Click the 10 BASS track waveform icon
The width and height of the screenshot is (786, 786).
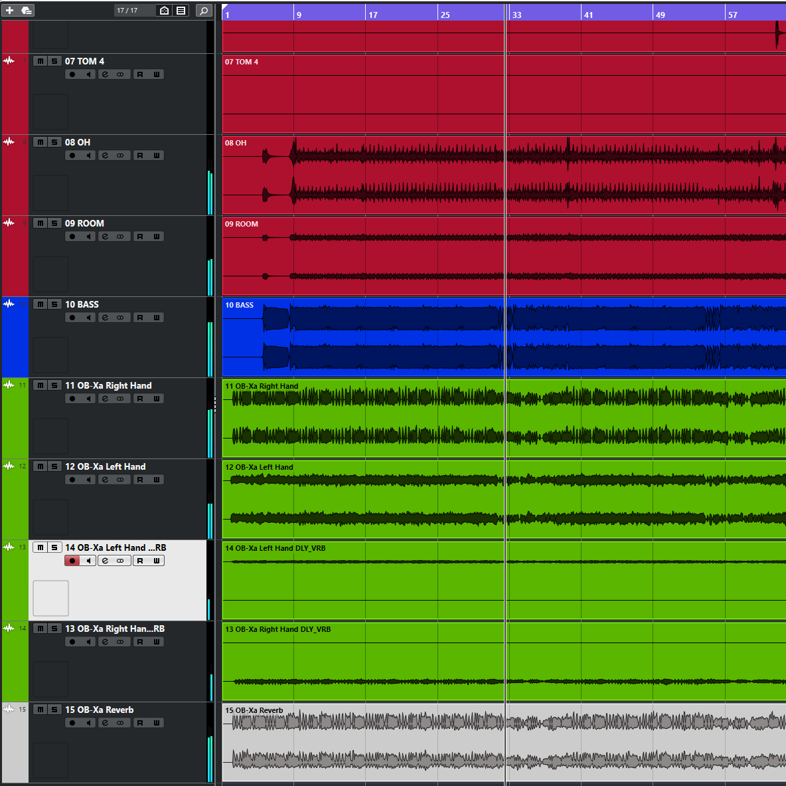point(9,304)
